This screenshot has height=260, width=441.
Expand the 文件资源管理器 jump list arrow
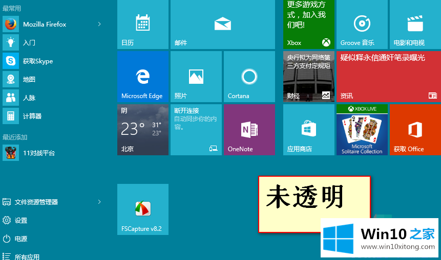click(x=99, y=202)
